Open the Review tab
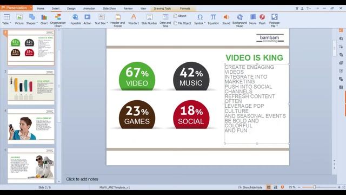Viewport: 346px width, 195px height. tap(128, 9)
